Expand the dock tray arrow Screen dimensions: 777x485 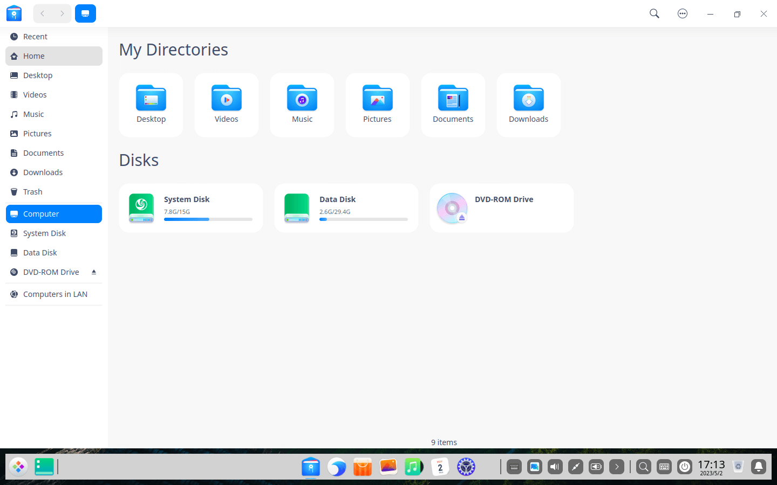pos(617,467)
